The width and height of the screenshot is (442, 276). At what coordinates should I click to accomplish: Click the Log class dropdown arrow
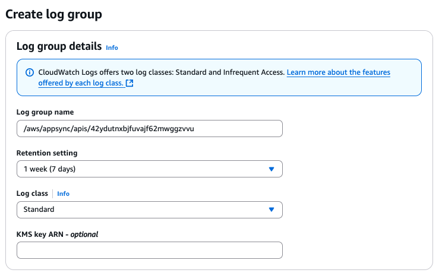(271, 210)
